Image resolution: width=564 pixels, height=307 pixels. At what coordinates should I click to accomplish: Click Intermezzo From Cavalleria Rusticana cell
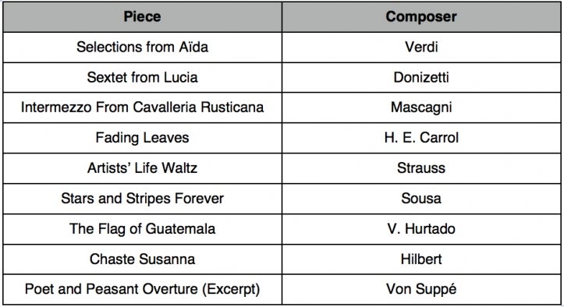click(x=143, y=108)
